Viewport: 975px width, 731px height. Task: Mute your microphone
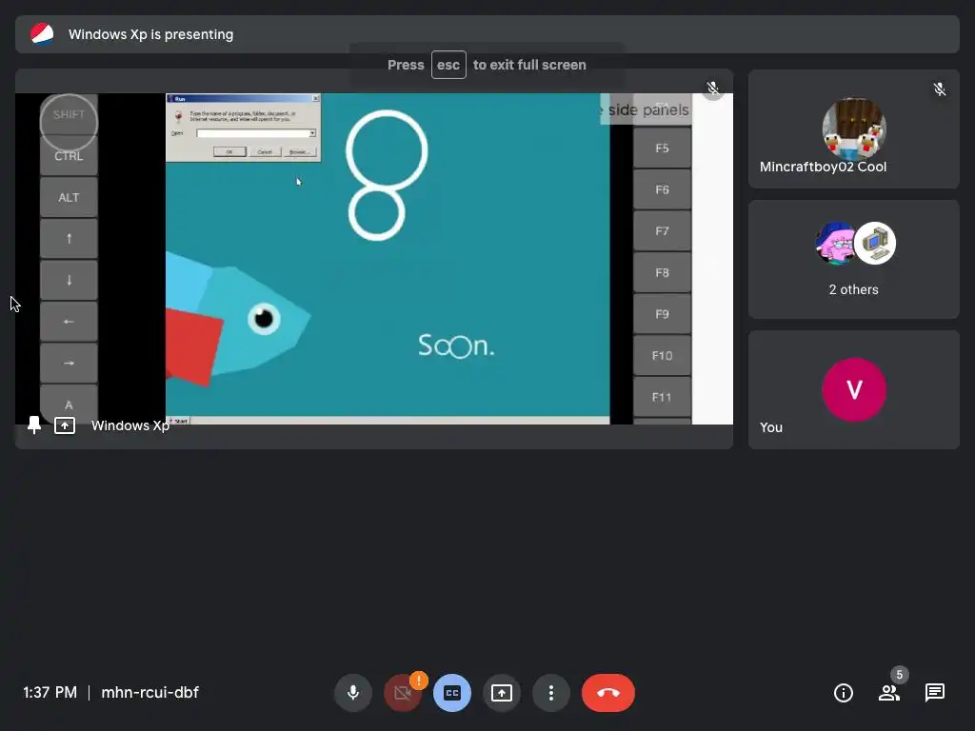click(x=352, y=693)
